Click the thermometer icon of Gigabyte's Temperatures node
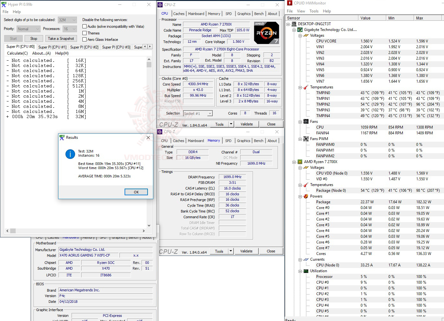 click(306, 87)
